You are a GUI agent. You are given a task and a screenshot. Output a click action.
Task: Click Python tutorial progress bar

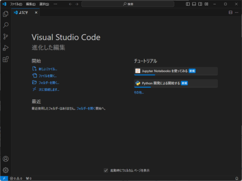click(142, 87)
